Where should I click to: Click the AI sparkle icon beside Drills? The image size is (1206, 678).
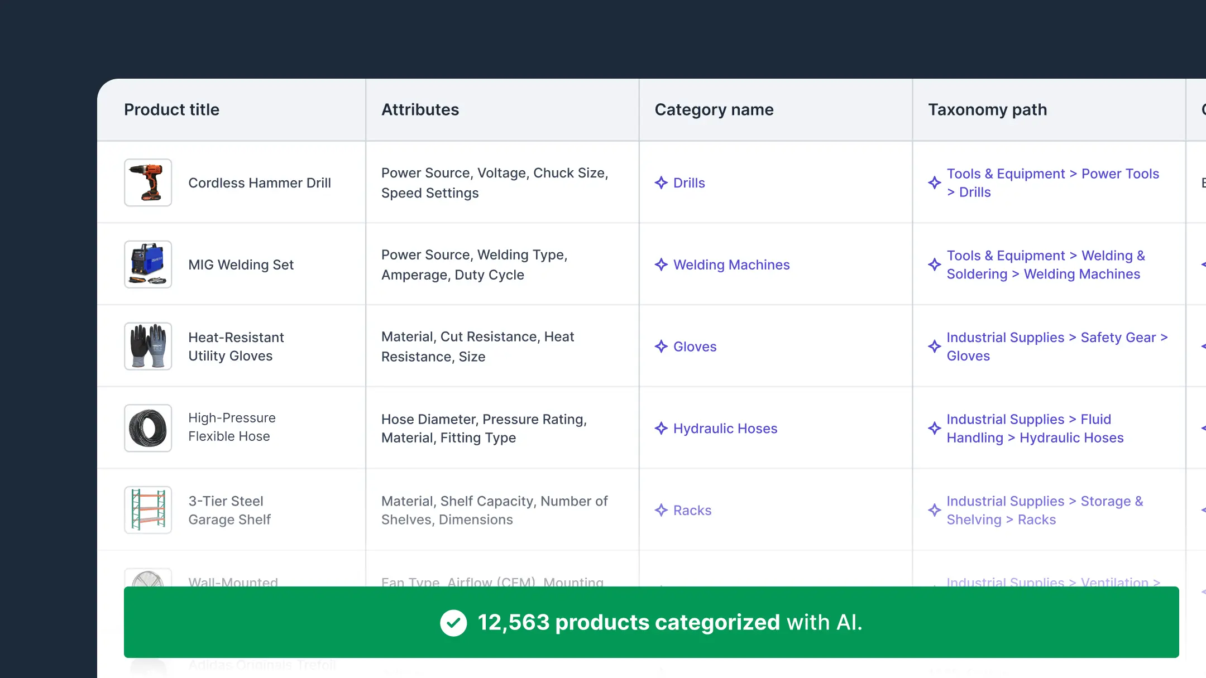click(662, 182)
